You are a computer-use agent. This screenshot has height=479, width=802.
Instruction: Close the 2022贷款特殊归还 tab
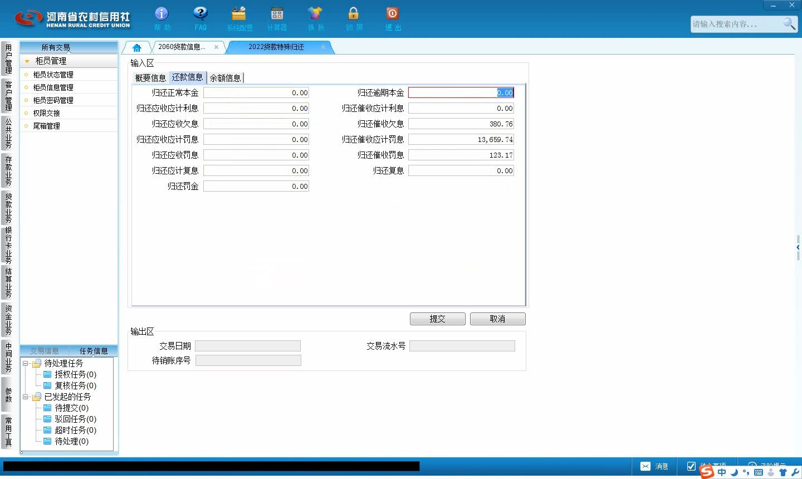[323, 47]
